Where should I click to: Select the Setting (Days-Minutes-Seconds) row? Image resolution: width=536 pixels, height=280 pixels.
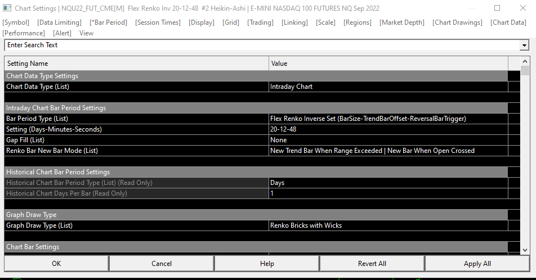[137, 129]
